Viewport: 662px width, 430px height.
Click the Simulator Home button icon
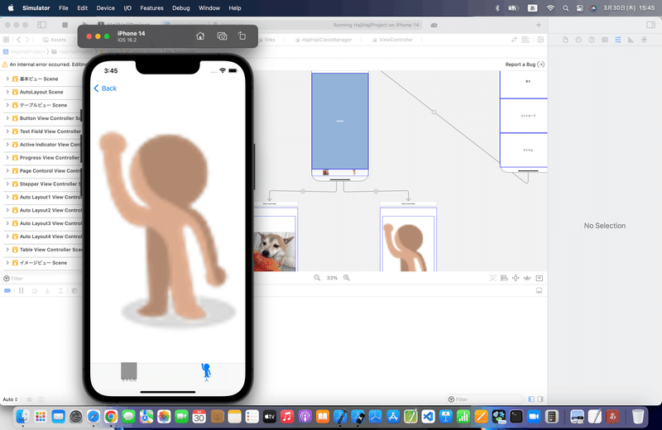click(200, 36)
